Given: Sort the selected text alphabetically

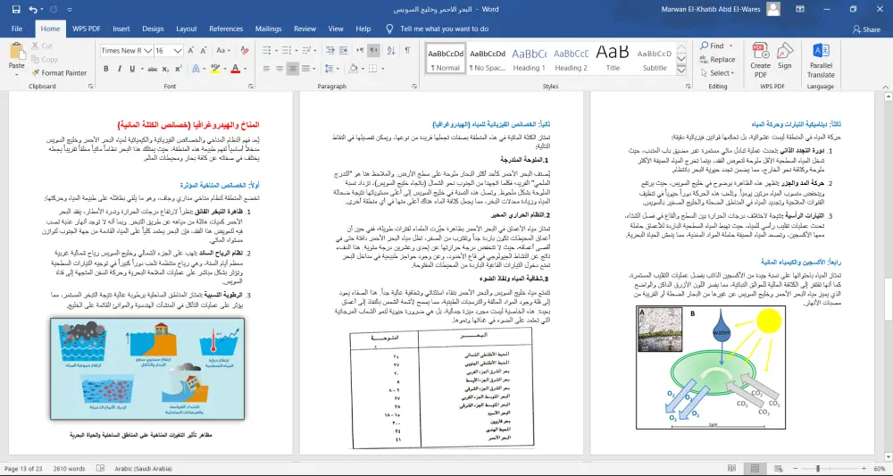Looking at the screenshot, I should click(x=391, y=51).
